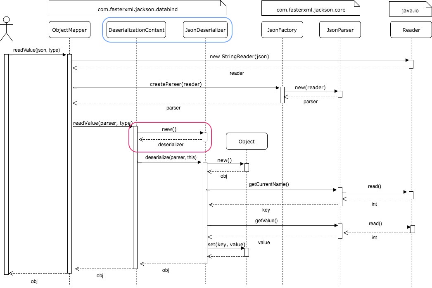Click 'new()' label pointing to JsonDeserializer
The image size is (432, 288).
pyautogui.click(x=169, y=129)
